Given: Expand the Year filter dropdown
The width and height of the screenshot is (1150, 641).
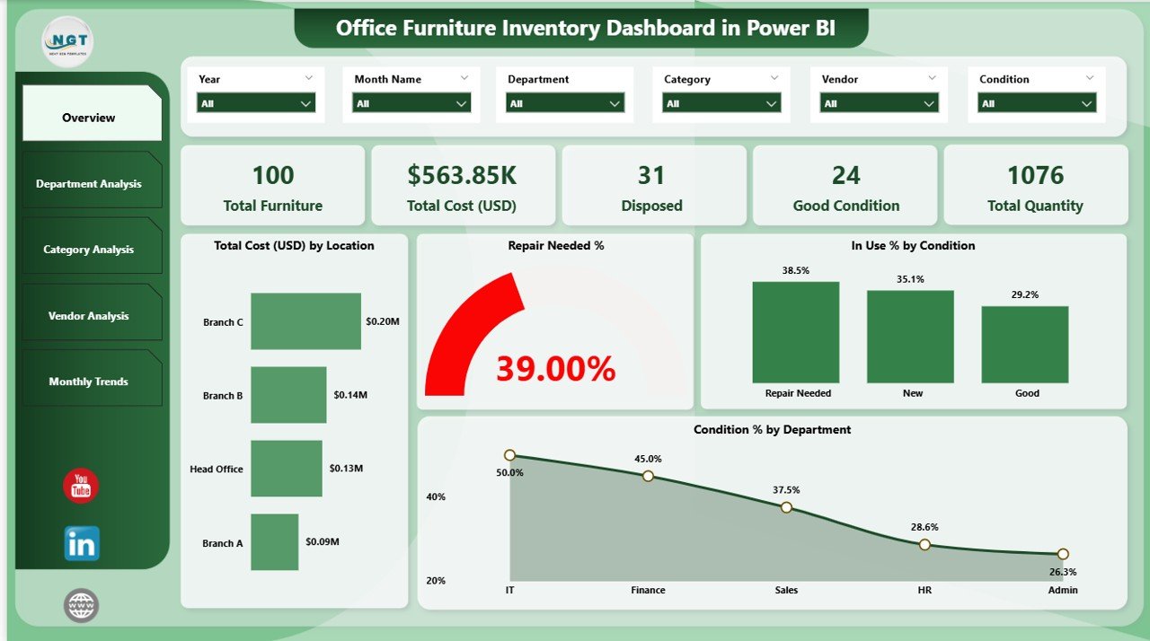Looking at the screenshot, I should click(x=256, y=103).
